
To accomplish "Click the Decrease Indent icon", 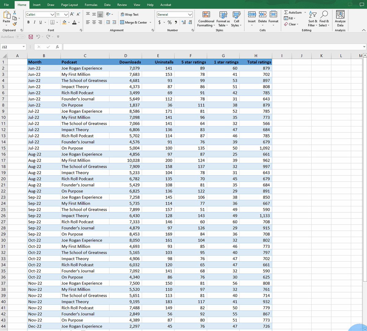I will pos(108,22).
